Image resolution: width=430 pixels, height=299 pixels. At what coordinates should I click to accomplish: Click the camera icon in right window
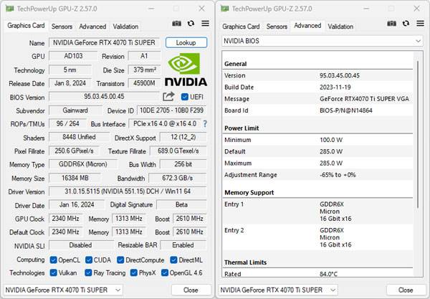coord(392,24)
